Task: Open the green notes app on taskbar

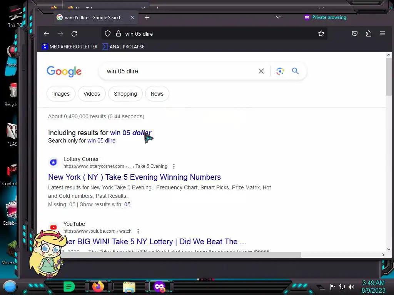Action: point(69,287)
